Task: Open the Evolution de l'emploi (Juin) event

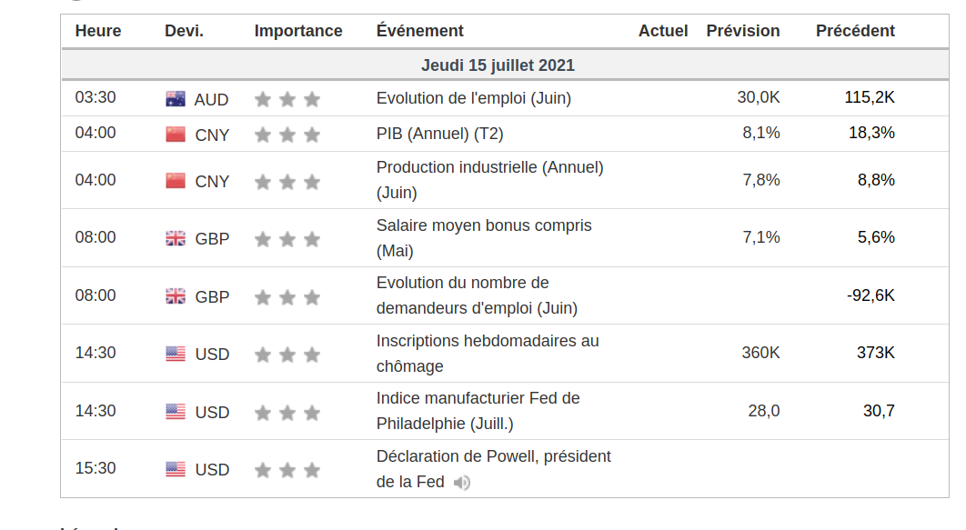Action: coord(473,98)
